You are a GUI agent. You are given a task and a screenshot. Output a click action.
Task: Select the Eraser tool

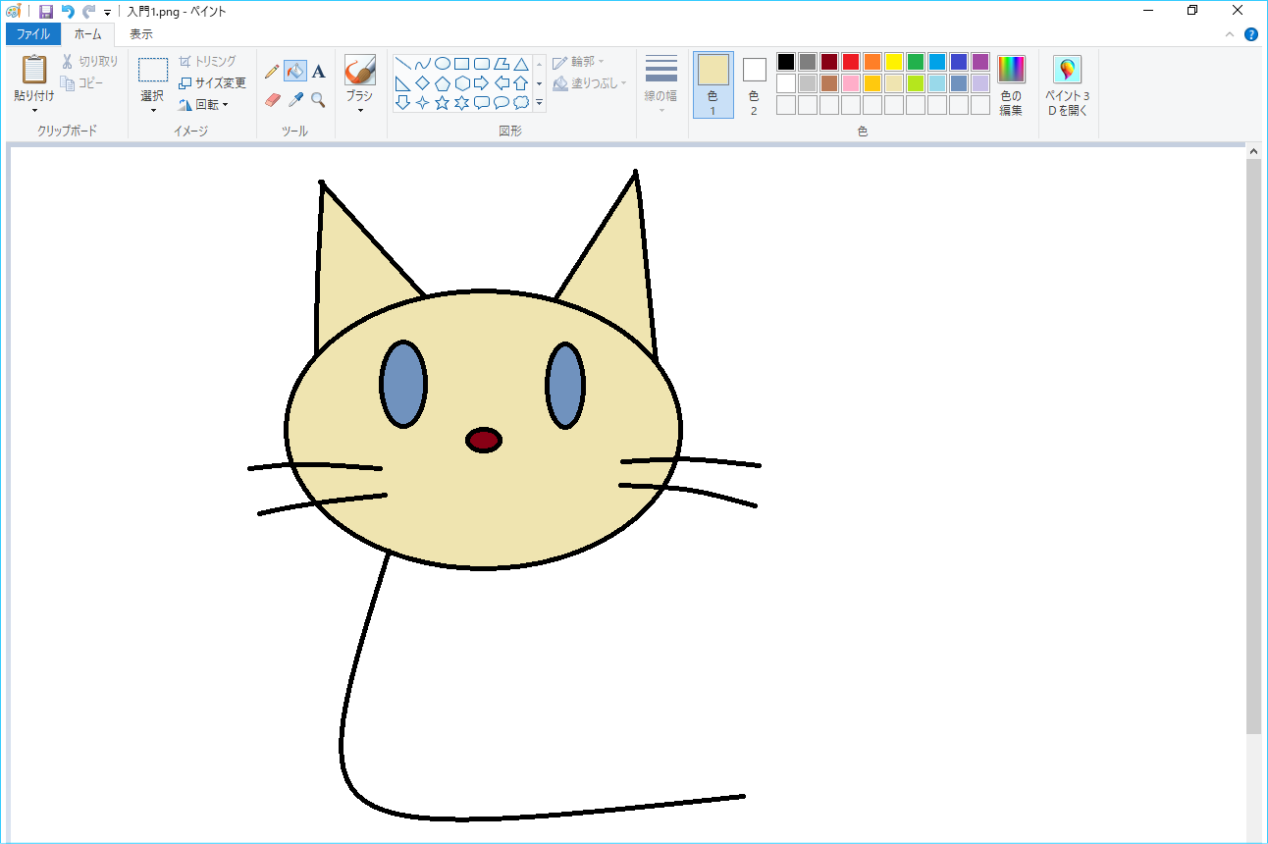(x=273, y=100)
